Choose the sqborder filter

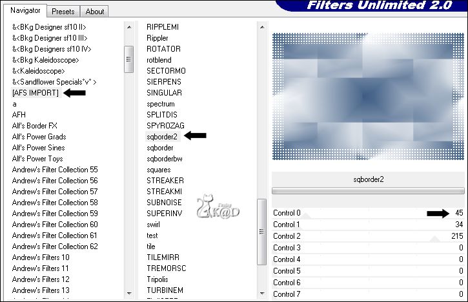pyautogui.click(x=160, y=148)
